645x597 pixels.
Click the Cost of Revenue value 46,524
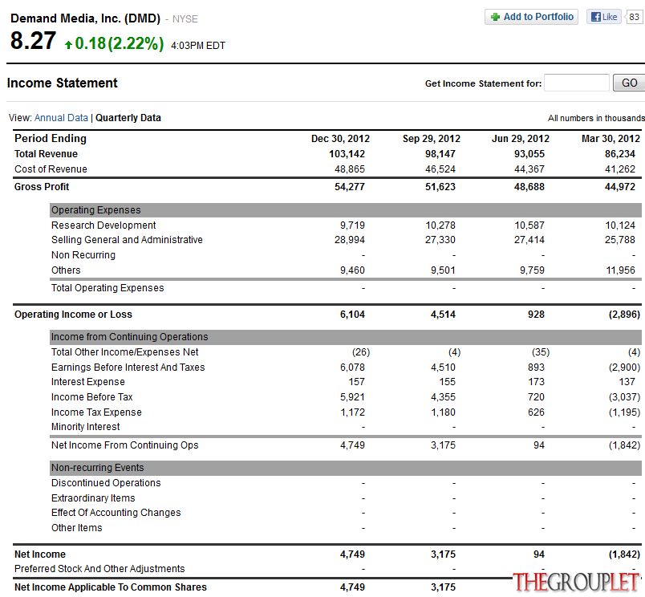tap(440, 169)
